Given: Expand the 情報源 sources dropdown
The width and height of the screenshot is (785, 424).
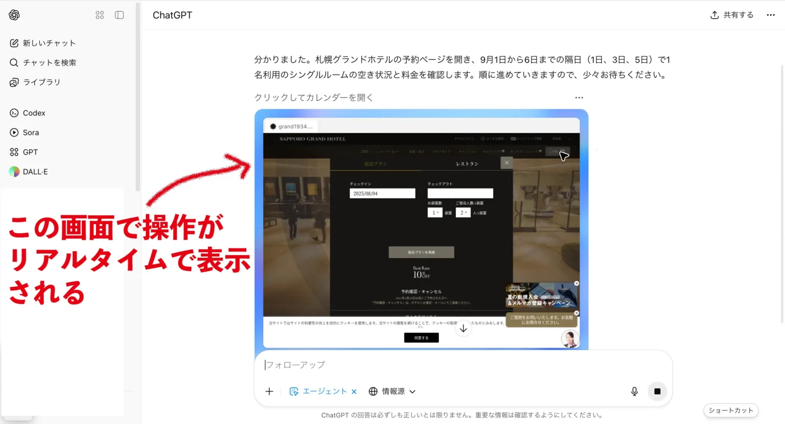Looking at the screenshot, I should tap(392, 391).
